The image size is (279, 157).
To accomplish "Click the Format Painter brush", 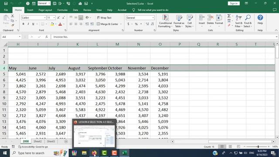I will point(13,25).
